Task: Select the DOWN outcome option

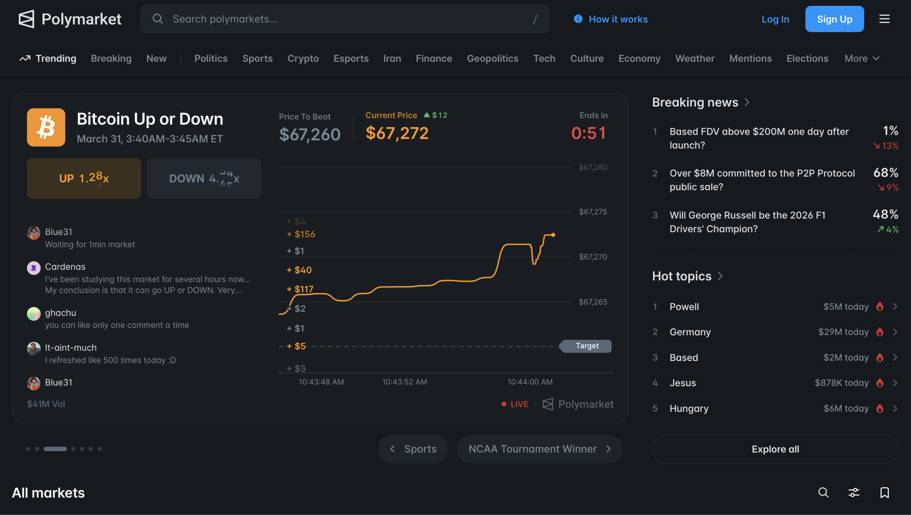Action: point(204,178)
